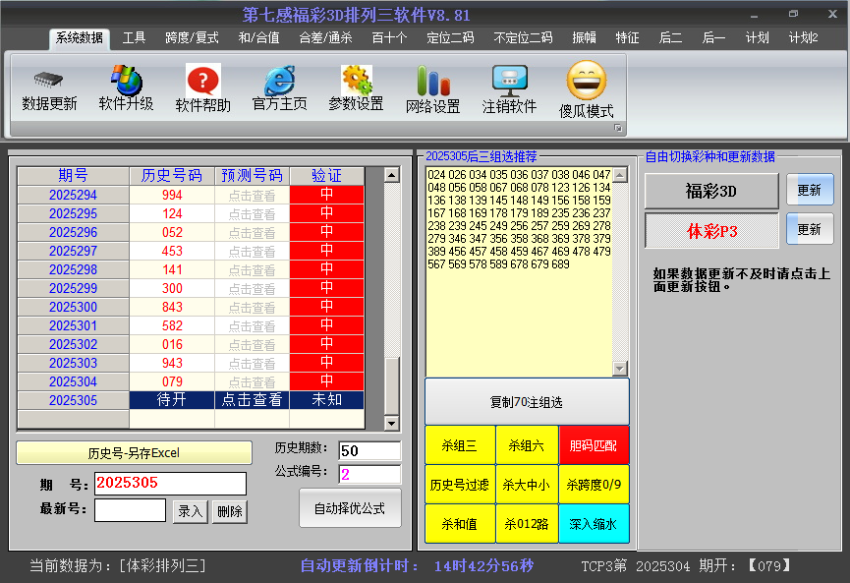Switch lottery type to 福彩3D
The height and width of the screenshot is (583, 850).
coord(711,191)
